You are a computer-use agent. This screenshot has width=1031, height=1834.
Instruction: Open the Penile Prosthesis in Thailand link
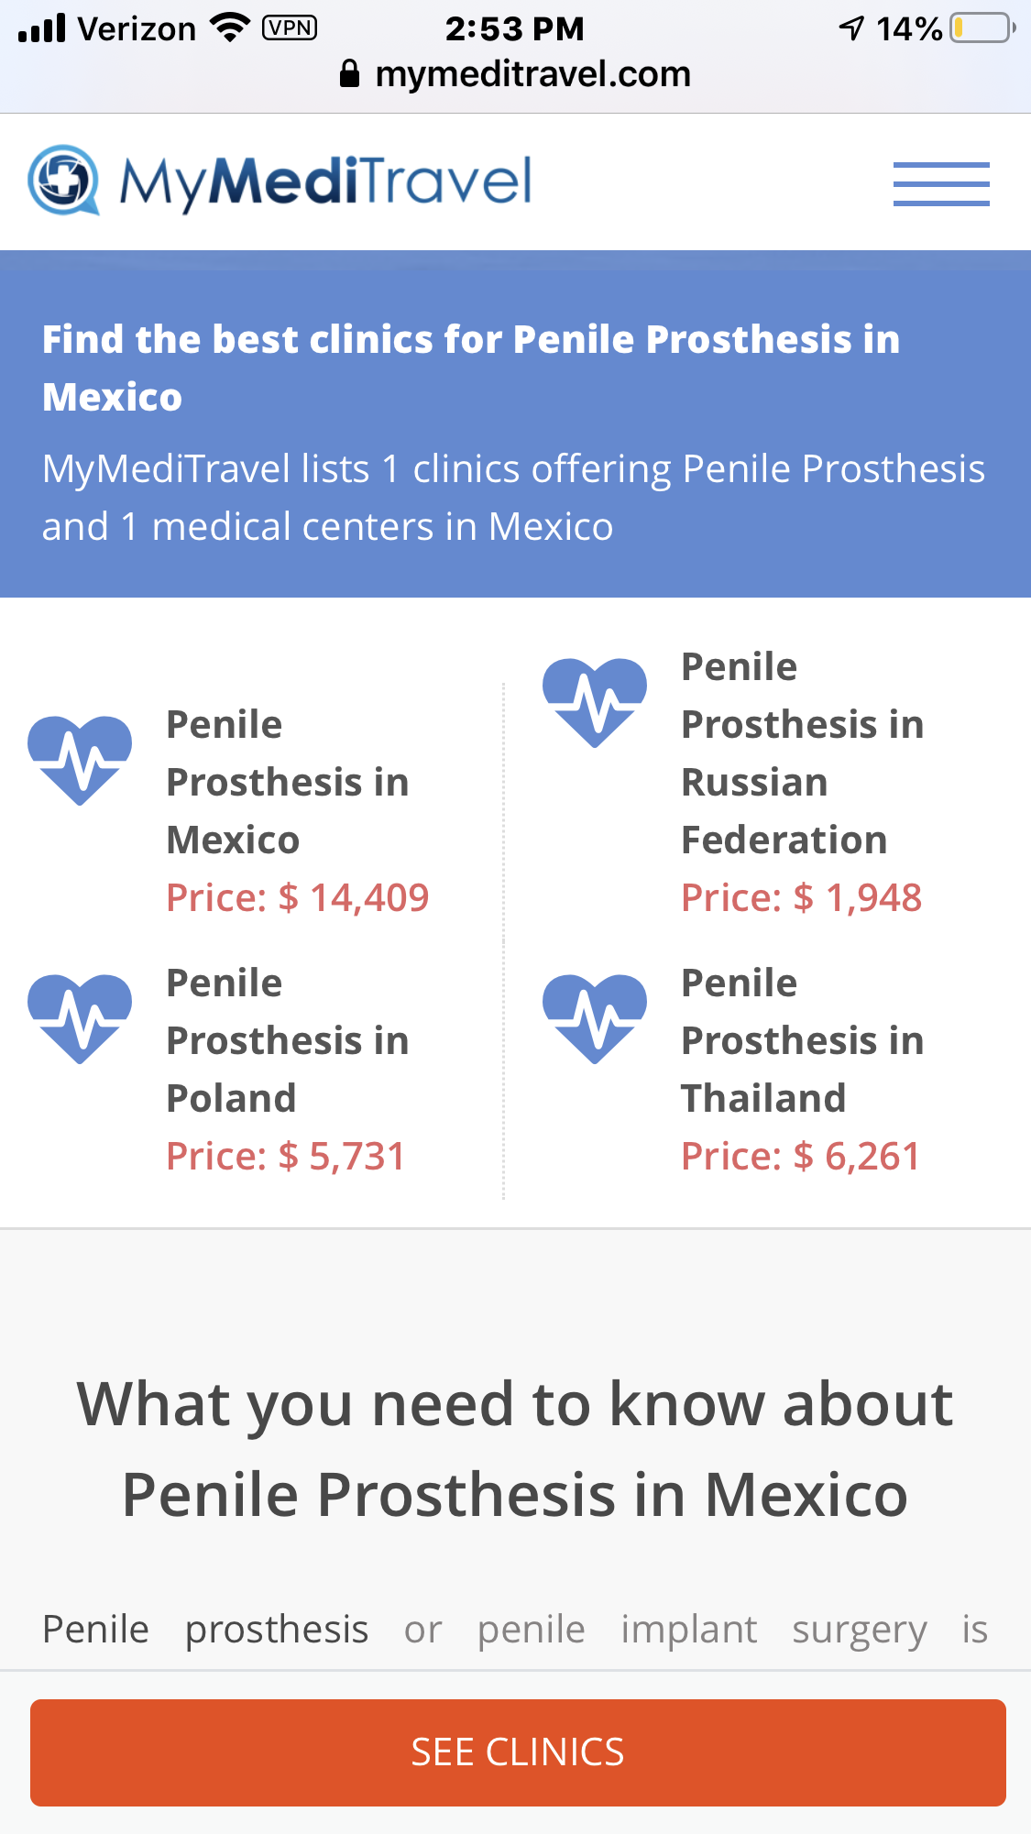(803, 1040)
